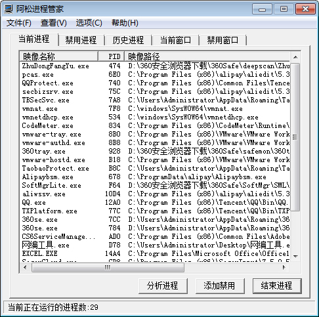Select the TXPlatform.exe process row
Viewport: 319px width, 317px height.
point(155,211)
